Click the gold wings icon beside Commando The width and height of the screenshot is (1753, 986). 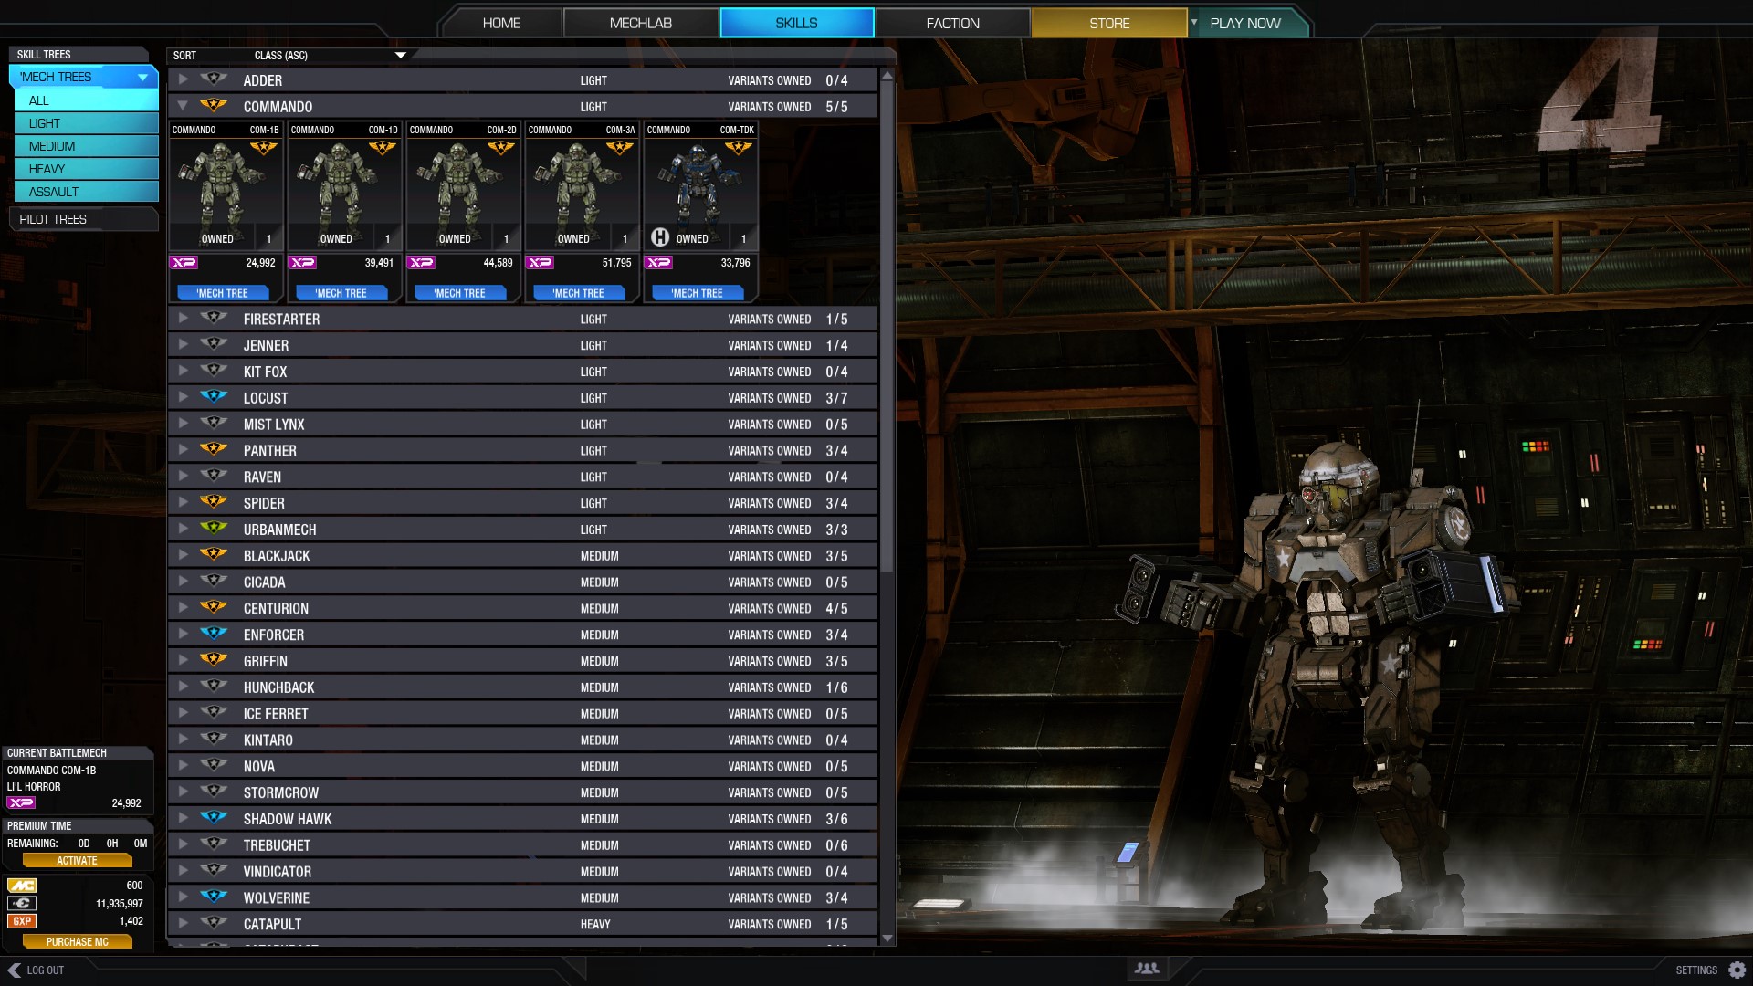pos(213,106)
